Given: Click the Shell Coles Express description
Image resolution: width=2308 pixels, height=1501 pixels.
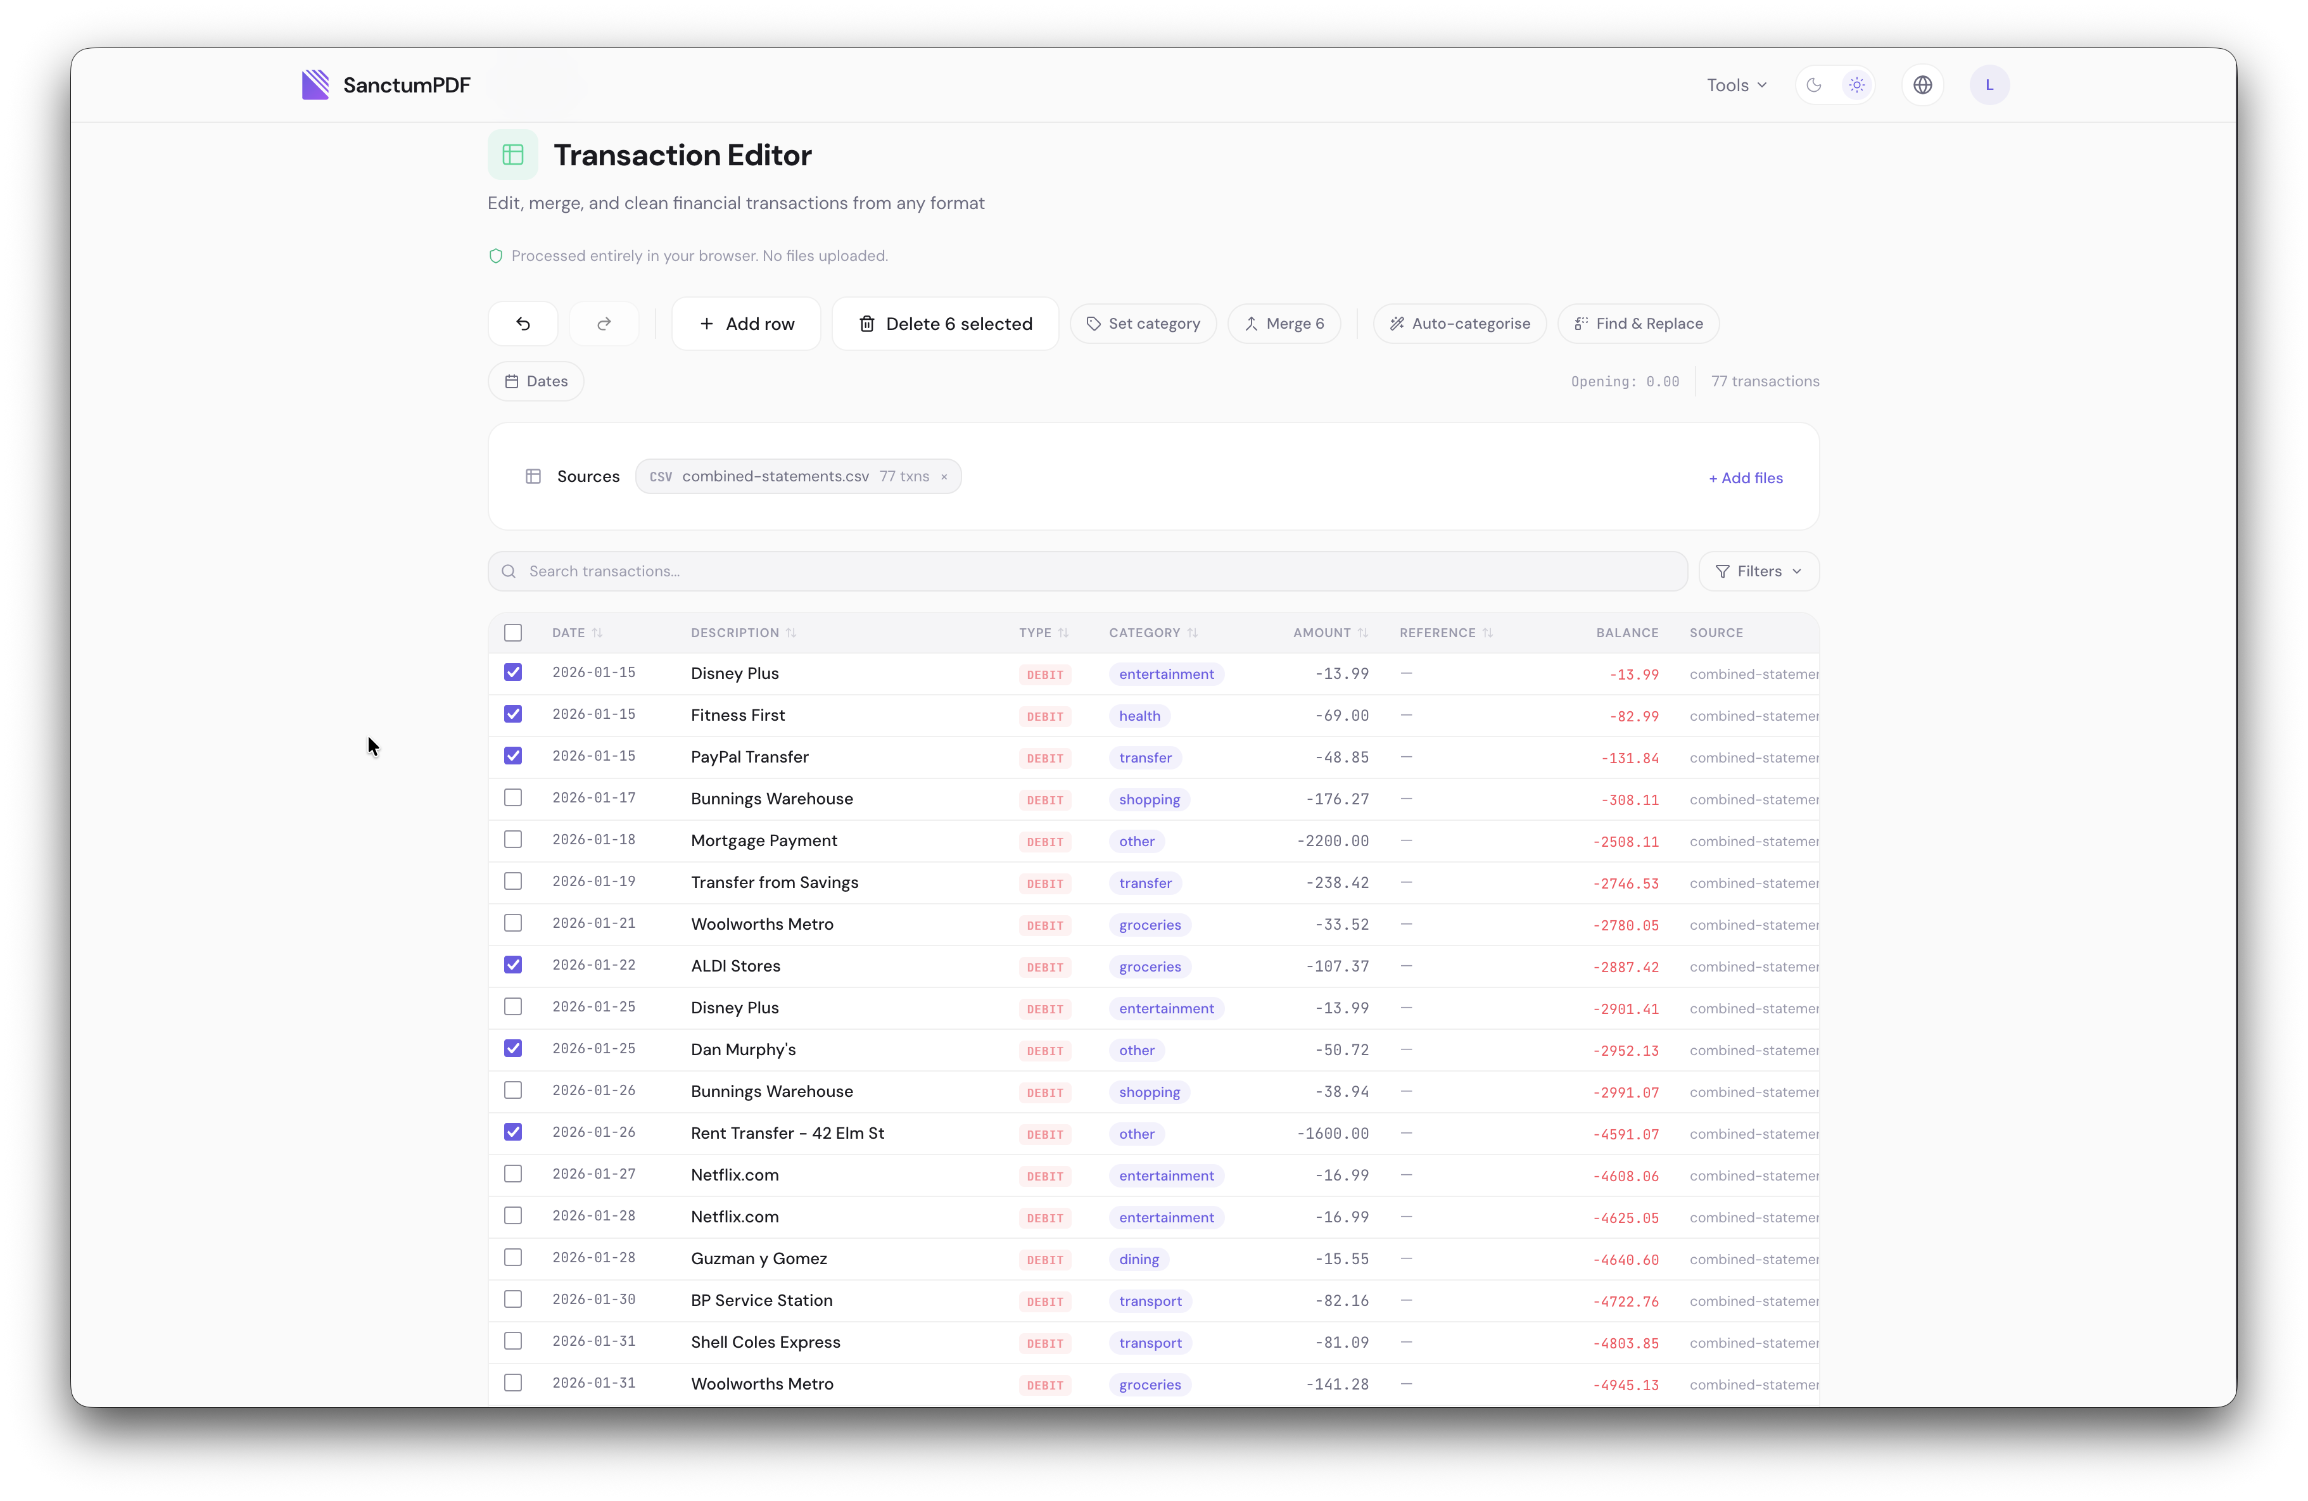Looking at the screenshot, I should [765, 1342].
